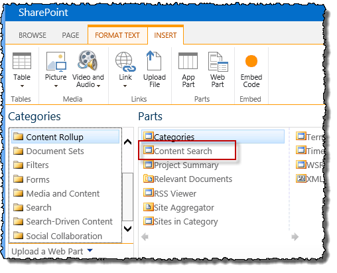
Task: Open the Picture dropdown arrow
Action: pos(56,86)
